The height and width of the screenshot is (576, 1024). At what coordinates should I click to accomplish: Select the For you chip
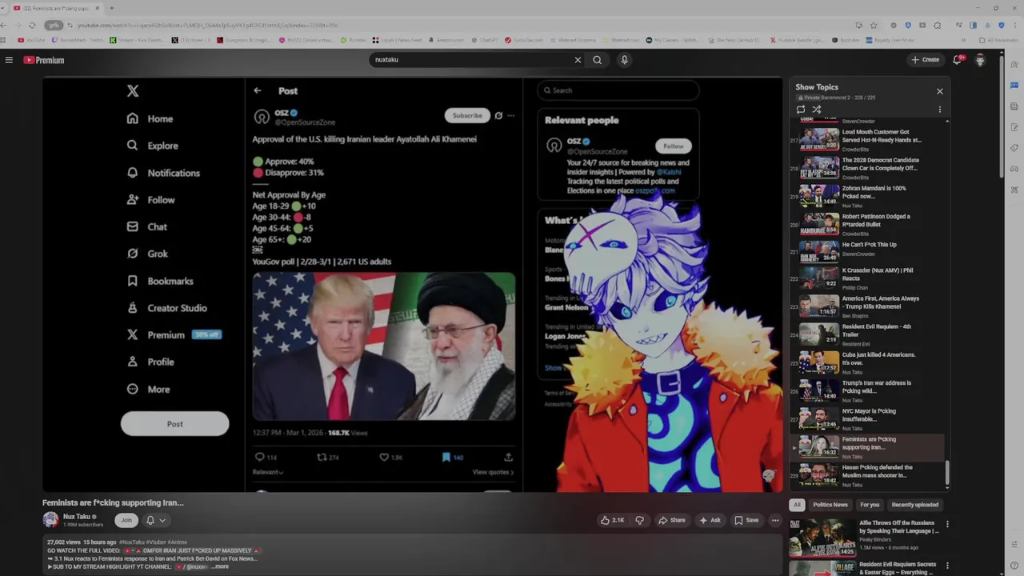[x=870, y=505]
